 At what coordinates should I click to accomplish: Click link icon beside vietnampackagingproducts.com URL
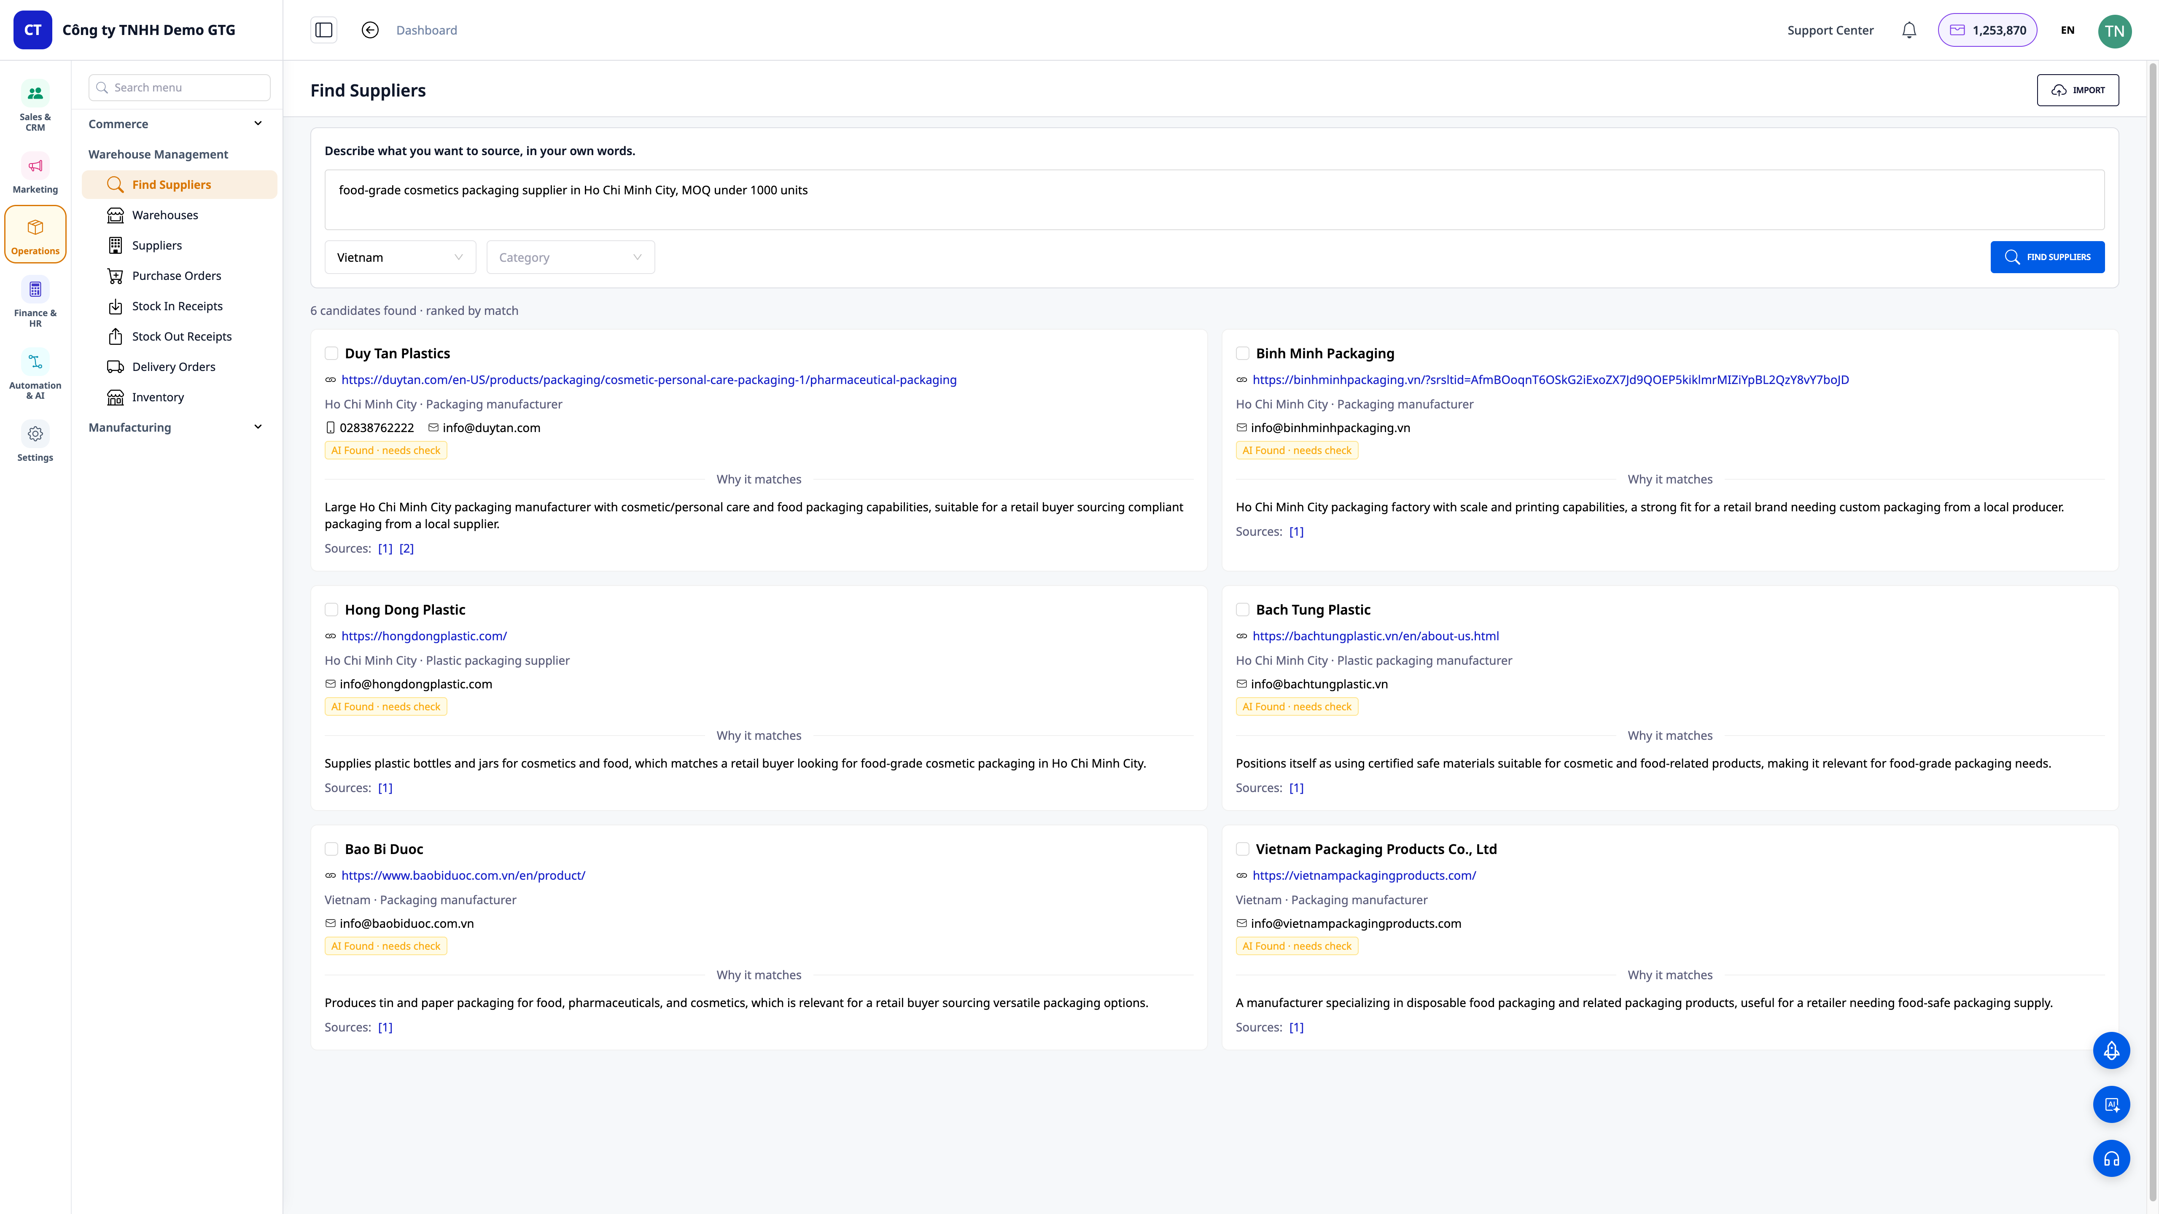tap(1241, 876)
